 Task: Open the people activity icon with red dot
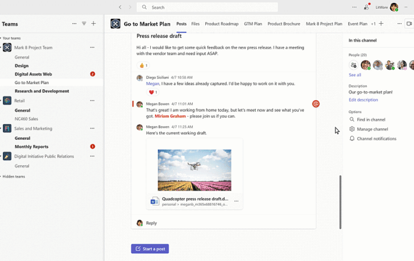coord(367,7)
